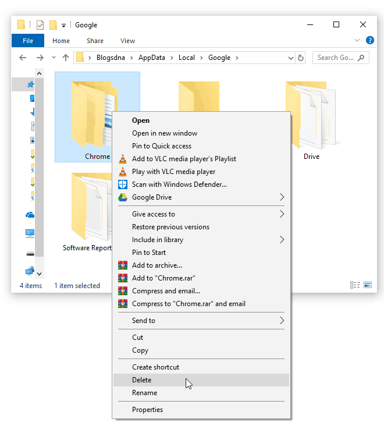Image resolution: width=384 pixels, height=426 pixels.
Task: Select the Chrome folder
Action: click(98, 117)
